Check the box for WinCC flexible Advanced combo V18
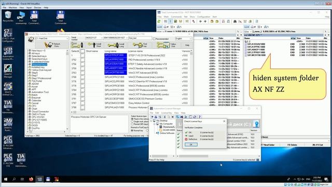This screenshot has height=187, width=332. (82, 68)
